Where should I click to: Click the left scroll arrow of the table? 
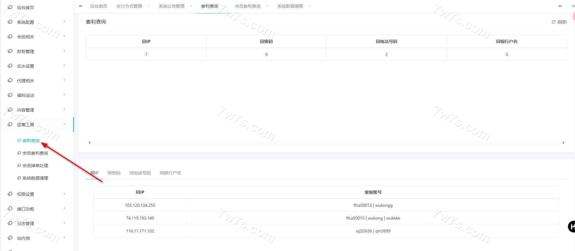click(89, 142)
